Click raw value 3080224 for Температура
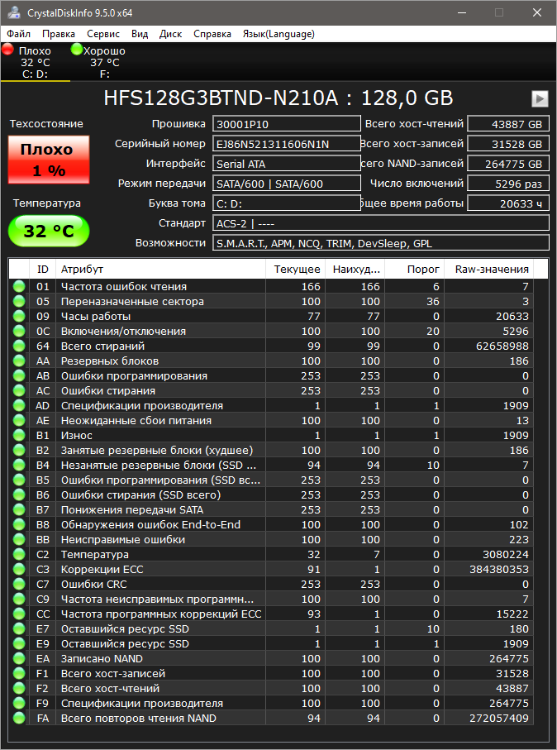This screenshot has width=557, height=750. pyautogui.click(x=506, y=554)
